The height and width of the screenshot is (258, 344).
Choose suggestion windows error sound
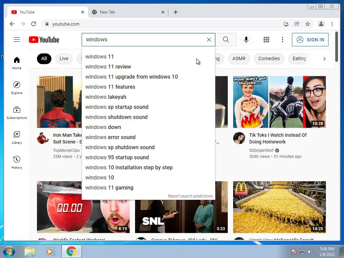tap(148, 137)
